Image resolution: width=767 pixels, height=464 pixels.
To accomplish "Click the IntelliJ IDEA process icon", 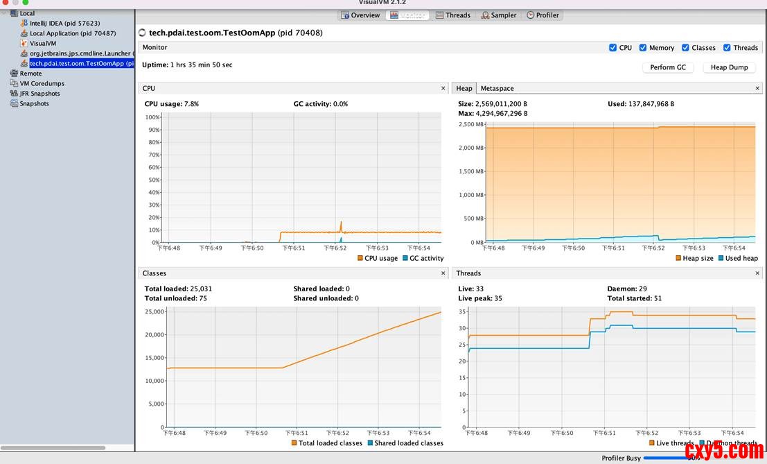I will pos(24,23).
